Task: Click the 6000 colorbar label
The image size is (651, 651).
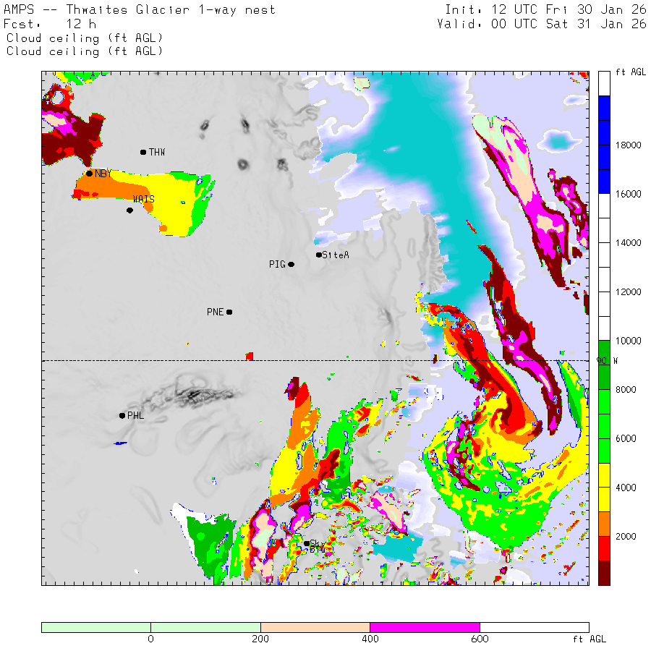Action: 626,438
